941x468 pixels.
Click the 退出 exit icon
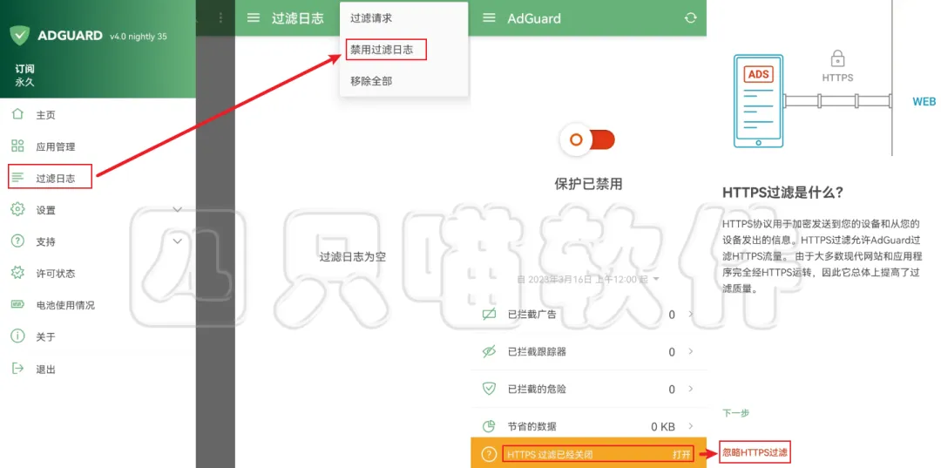pos(17,369)
